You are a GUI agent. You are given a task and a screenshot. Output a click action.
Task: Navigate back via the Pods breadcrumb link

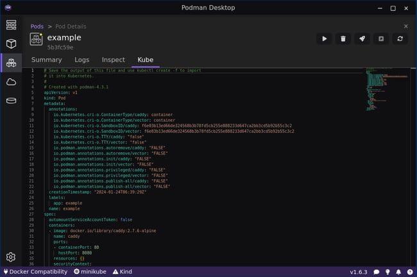click(37, 26)
